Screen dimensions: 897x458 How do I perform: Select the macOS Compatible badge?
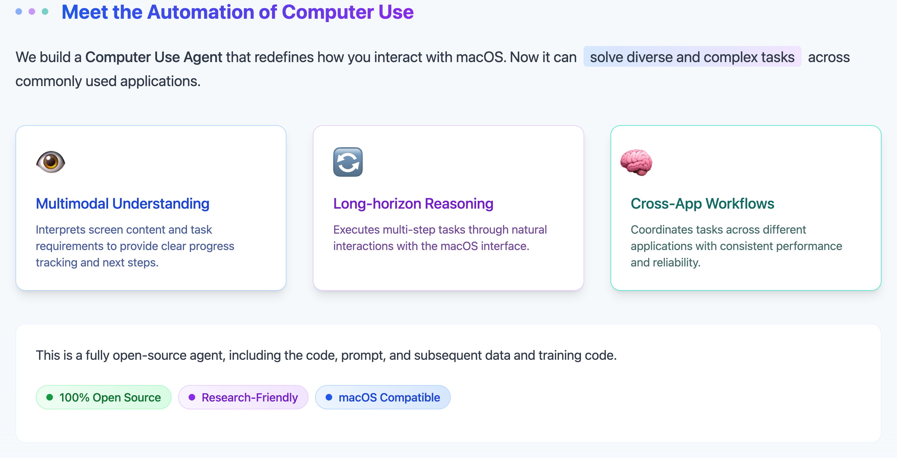(383, 397)
